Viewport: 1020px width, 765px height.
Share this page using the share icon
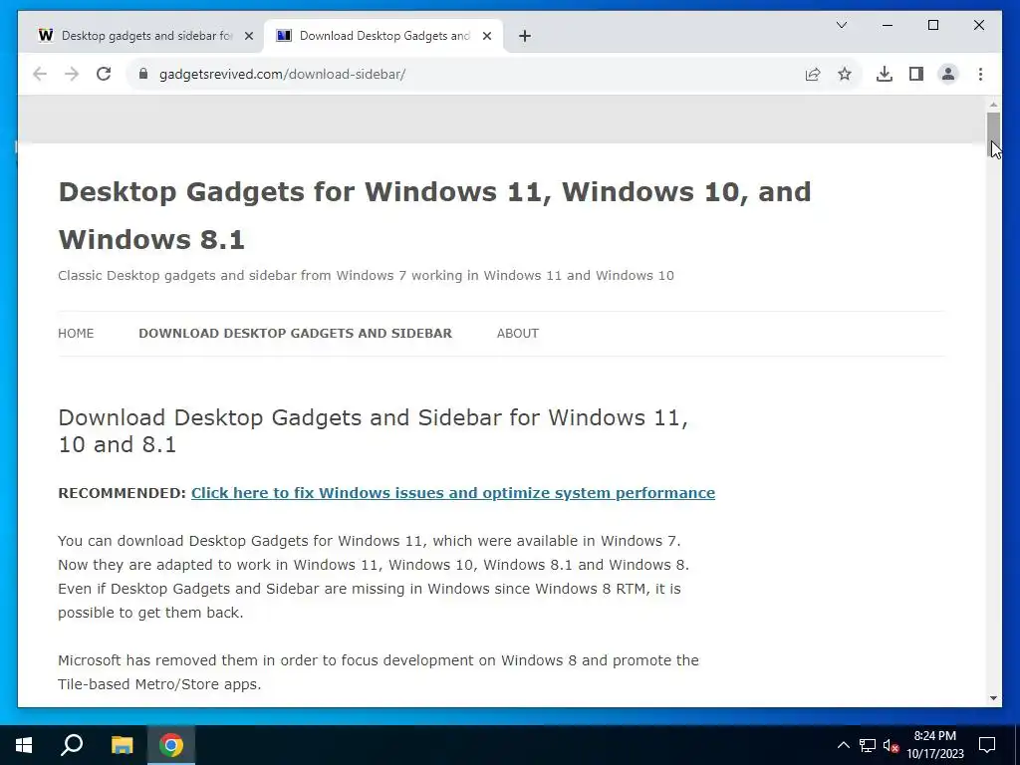point(813,74)
